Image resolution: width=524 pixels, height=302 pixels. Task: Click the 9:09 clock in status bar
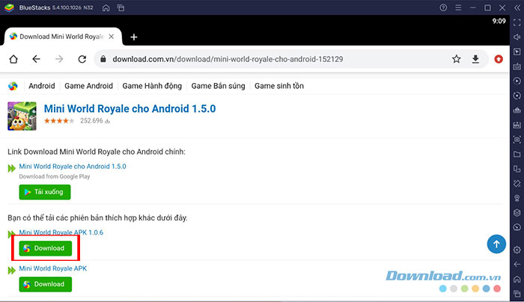click(499, 21)
